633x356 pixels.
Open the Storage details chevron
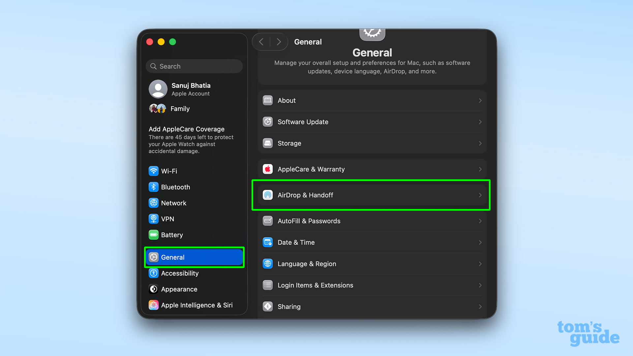tap(480, 143)
